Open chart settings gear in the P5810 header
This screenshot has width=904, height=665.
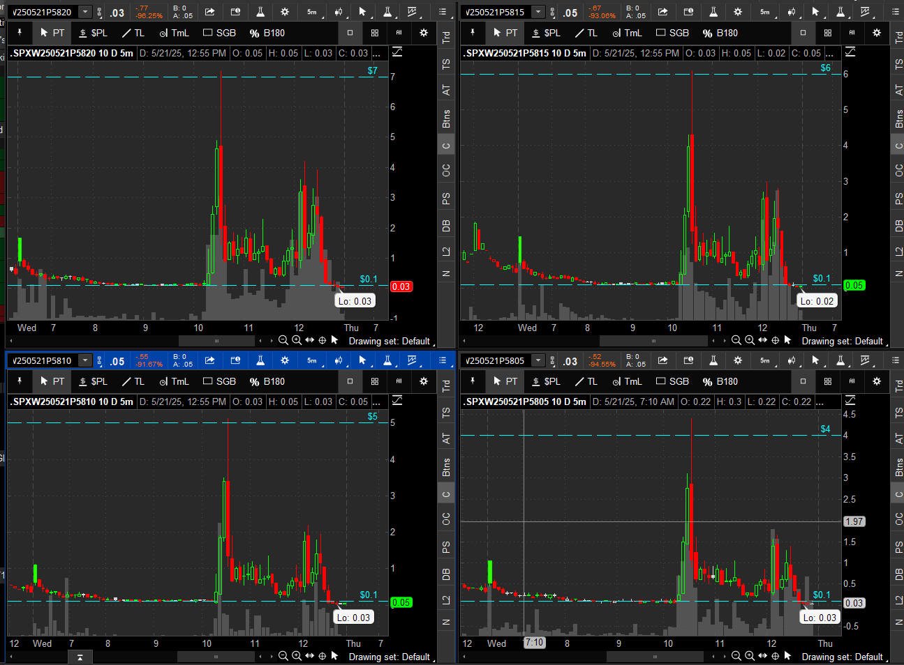[285, 360]
